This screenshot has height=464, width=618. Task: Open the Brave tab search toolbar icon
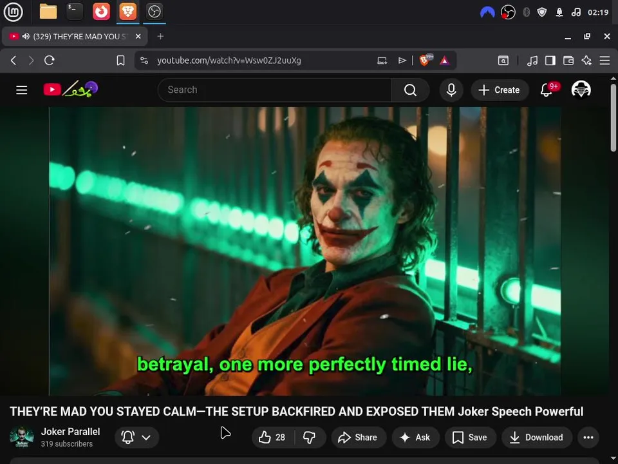tap(503, 61)
